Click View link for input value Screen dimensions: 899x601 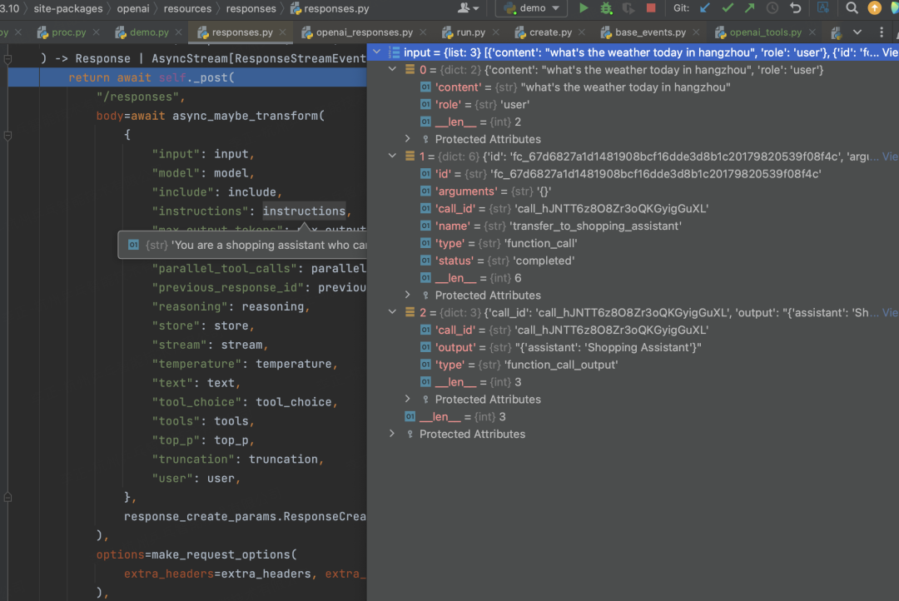889,52
